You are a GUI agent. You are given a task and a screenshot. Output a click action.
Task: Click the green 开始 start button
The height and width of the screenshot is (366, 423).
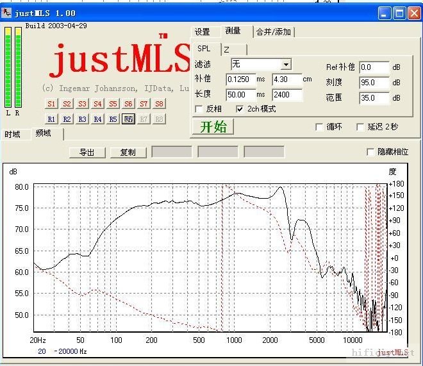pyautogui.click(x=213, y=126)
